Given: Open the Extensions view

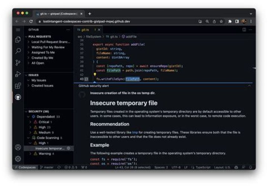Looking at the screenshot, I should pos(18,86).
